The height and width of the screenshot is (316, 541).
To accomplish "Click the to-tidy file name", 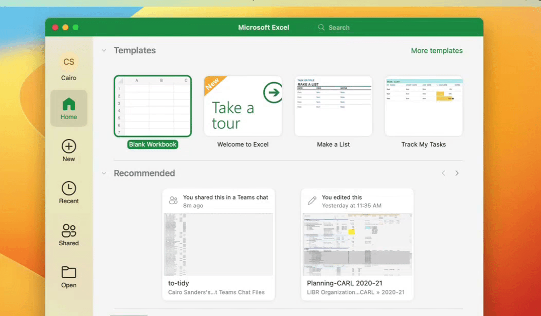I will click(178, 283).
